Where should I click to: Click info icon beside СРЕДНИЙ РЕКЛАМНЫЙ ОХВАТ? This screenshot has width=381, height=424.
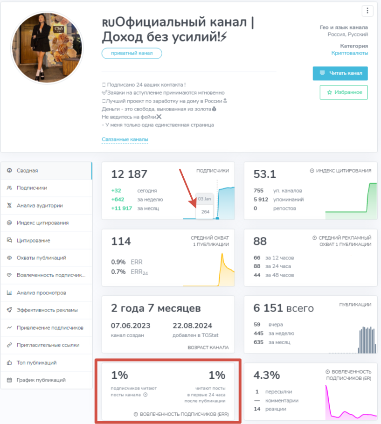[x=314, y=238]
